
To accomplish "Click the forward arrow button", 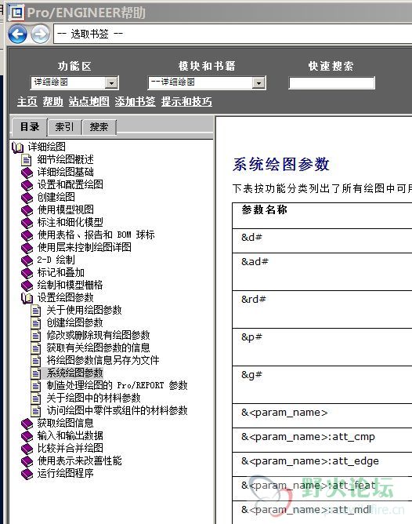I will (41, 34).
